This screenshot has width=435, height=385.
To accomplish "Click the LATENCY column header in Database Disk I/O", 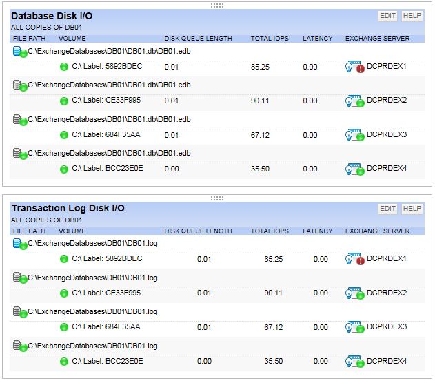I will coord(317,39).
